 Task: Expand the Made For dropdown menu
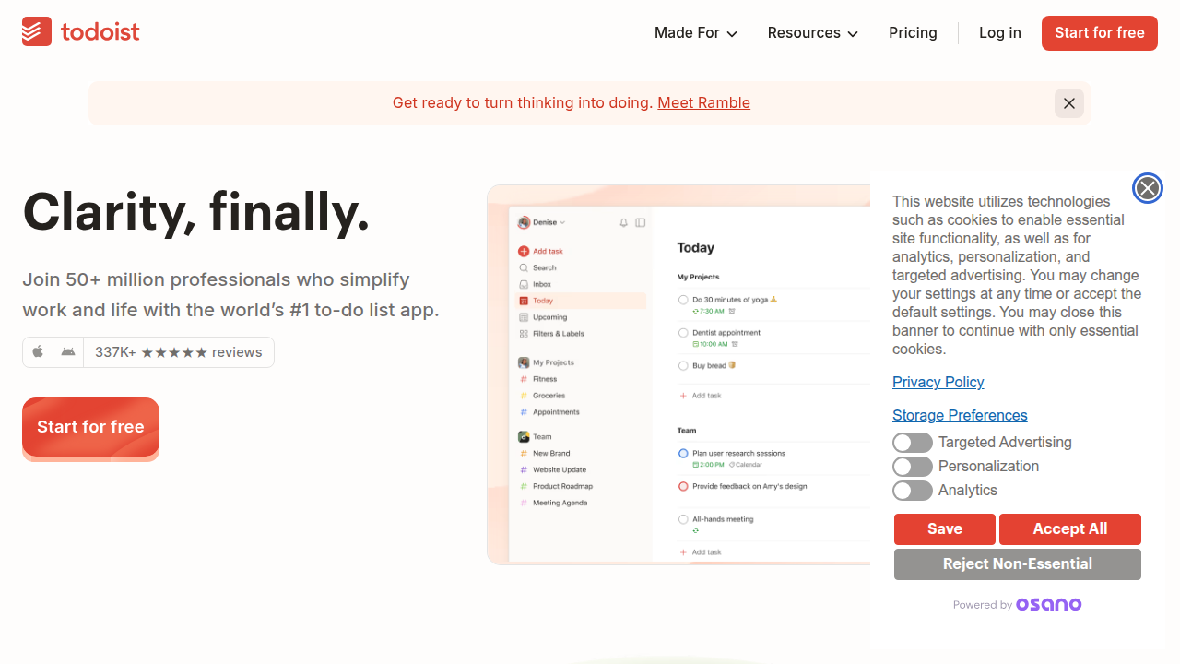[x=696, y=33]
